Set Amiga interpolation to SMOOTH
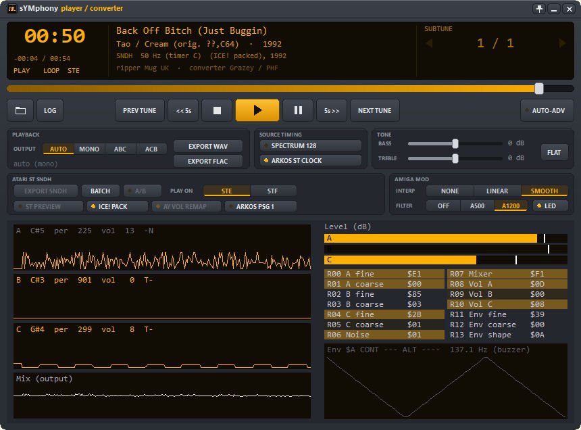The width and height of the screenshot is (581, 430). [x=545, y=191]
